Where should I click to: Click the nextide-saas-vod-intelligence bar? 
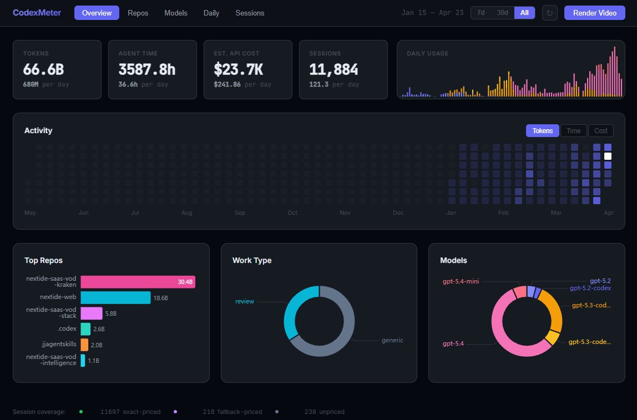(x=83, y=360)
